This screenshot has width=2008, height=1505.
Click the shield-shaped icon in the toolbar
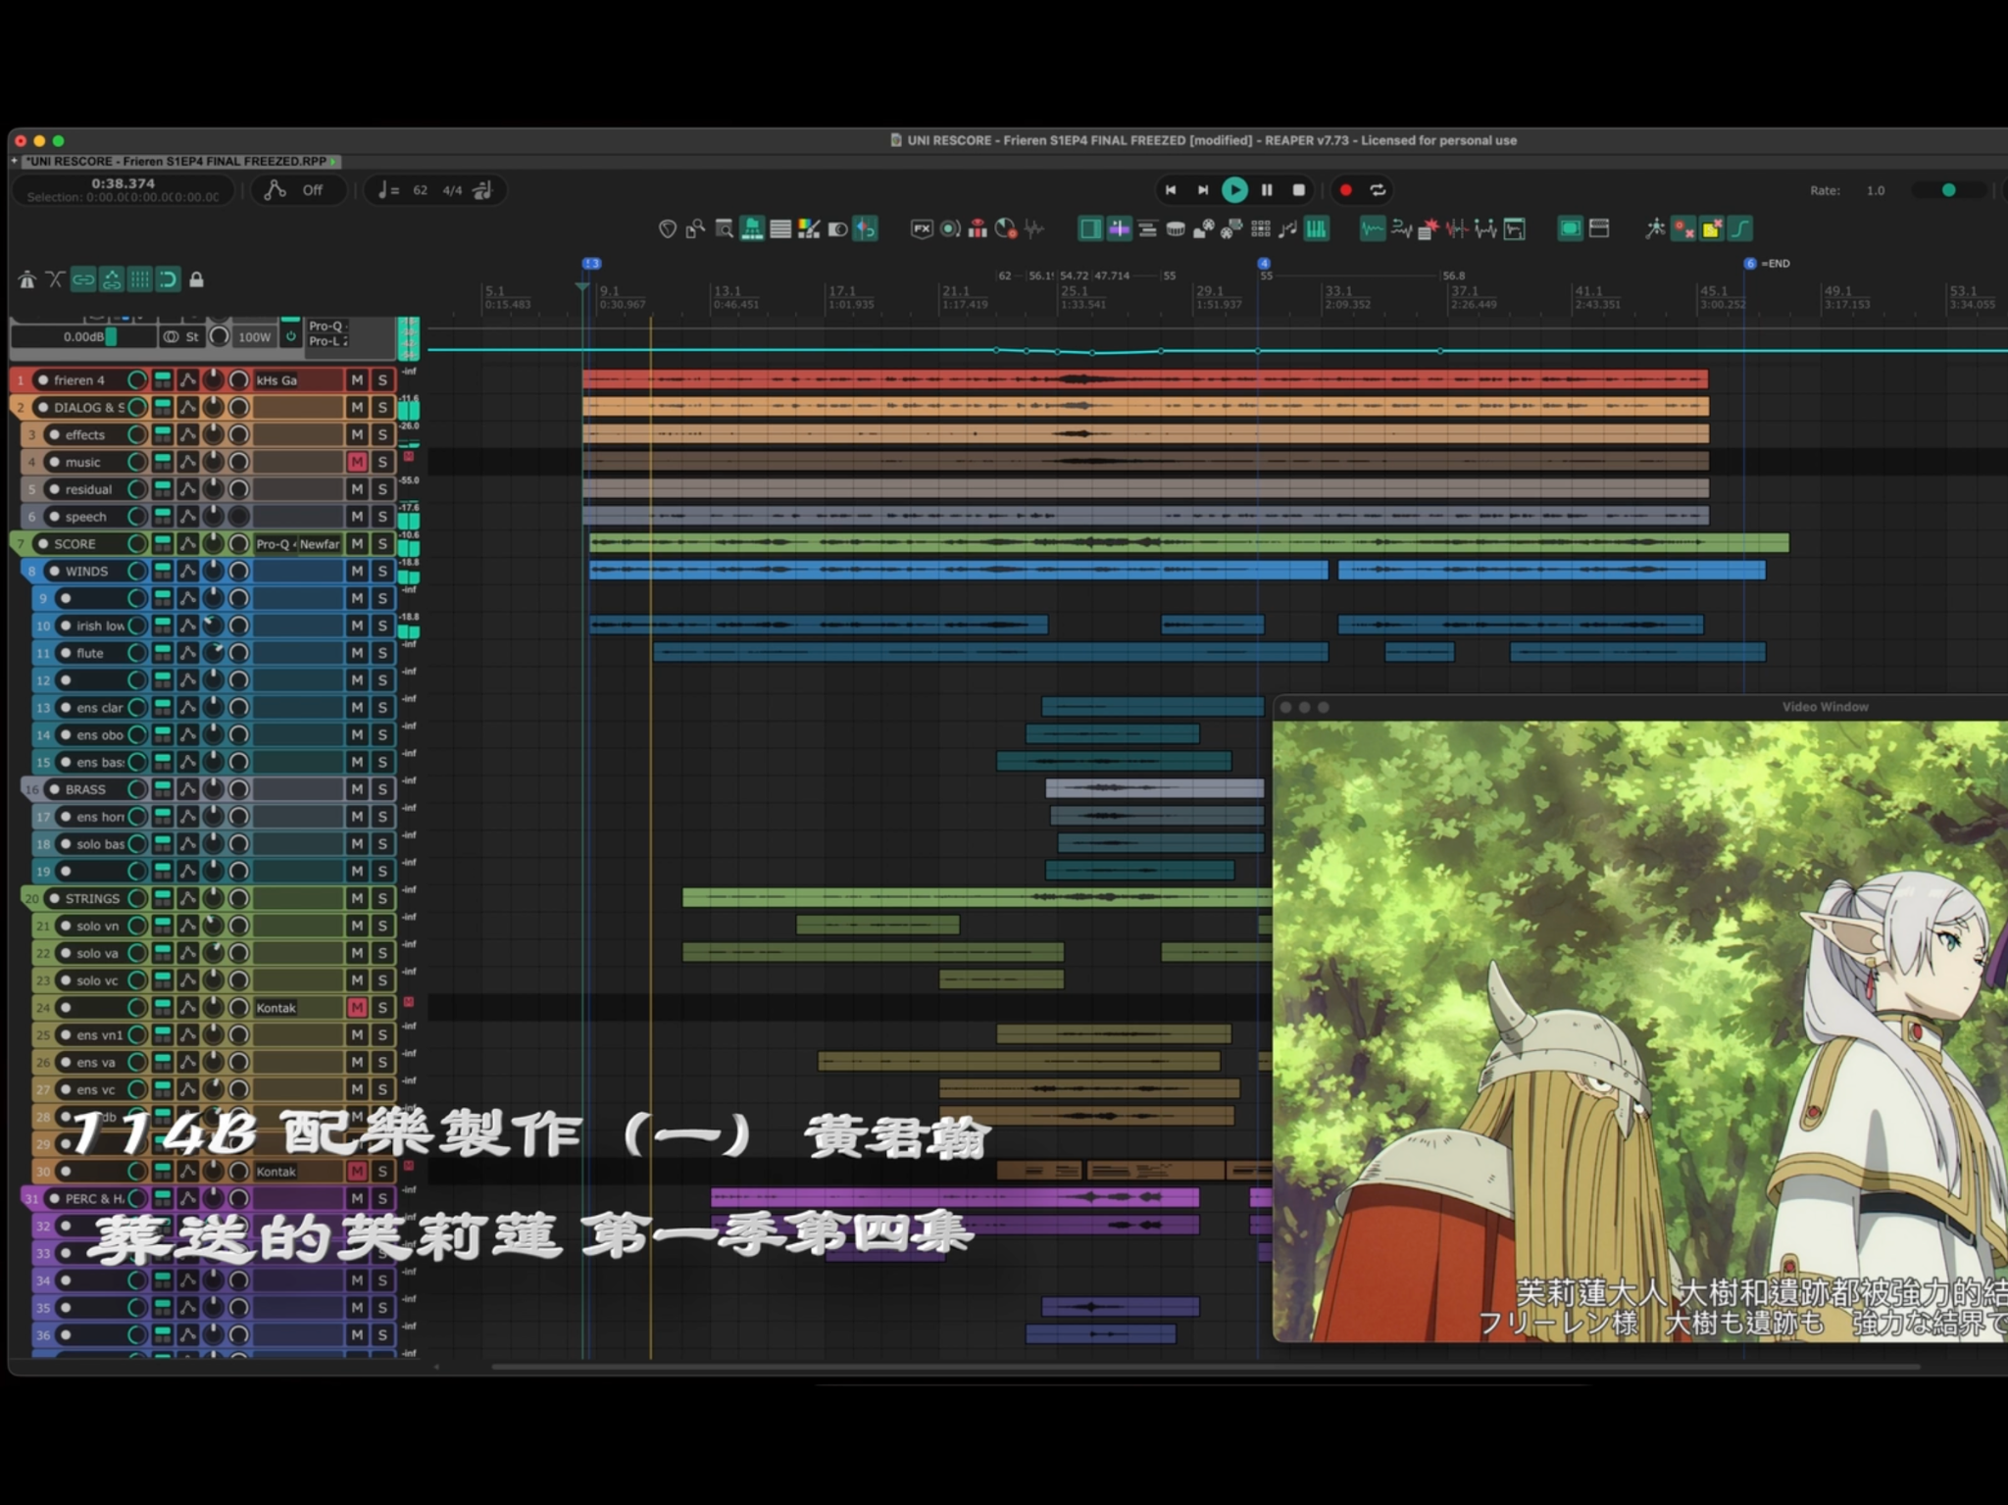tap(668, 229)
